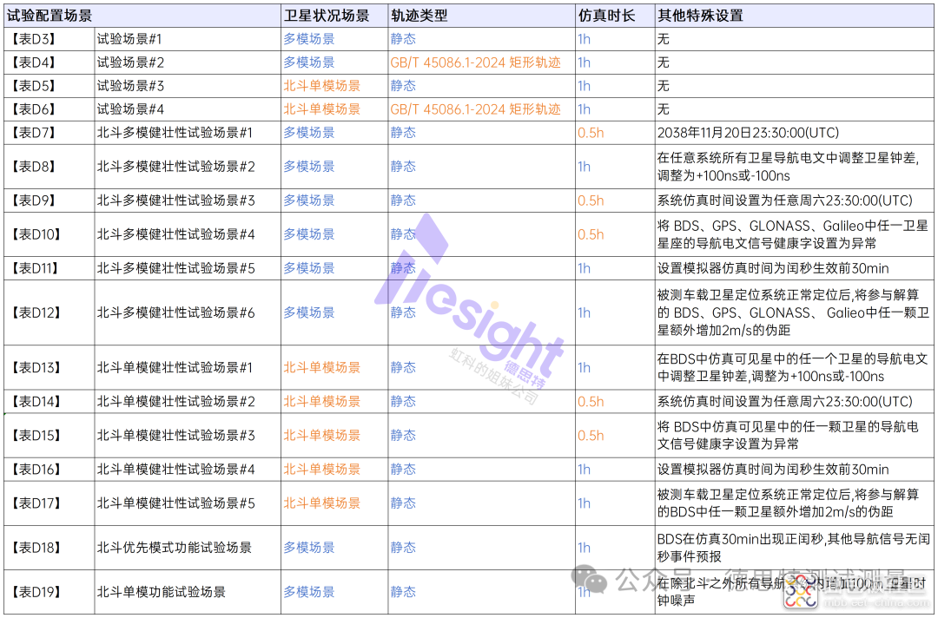This screenshot has height=618, width=938.
Task: Select the 【表D11】 cell
Action: 49,268
